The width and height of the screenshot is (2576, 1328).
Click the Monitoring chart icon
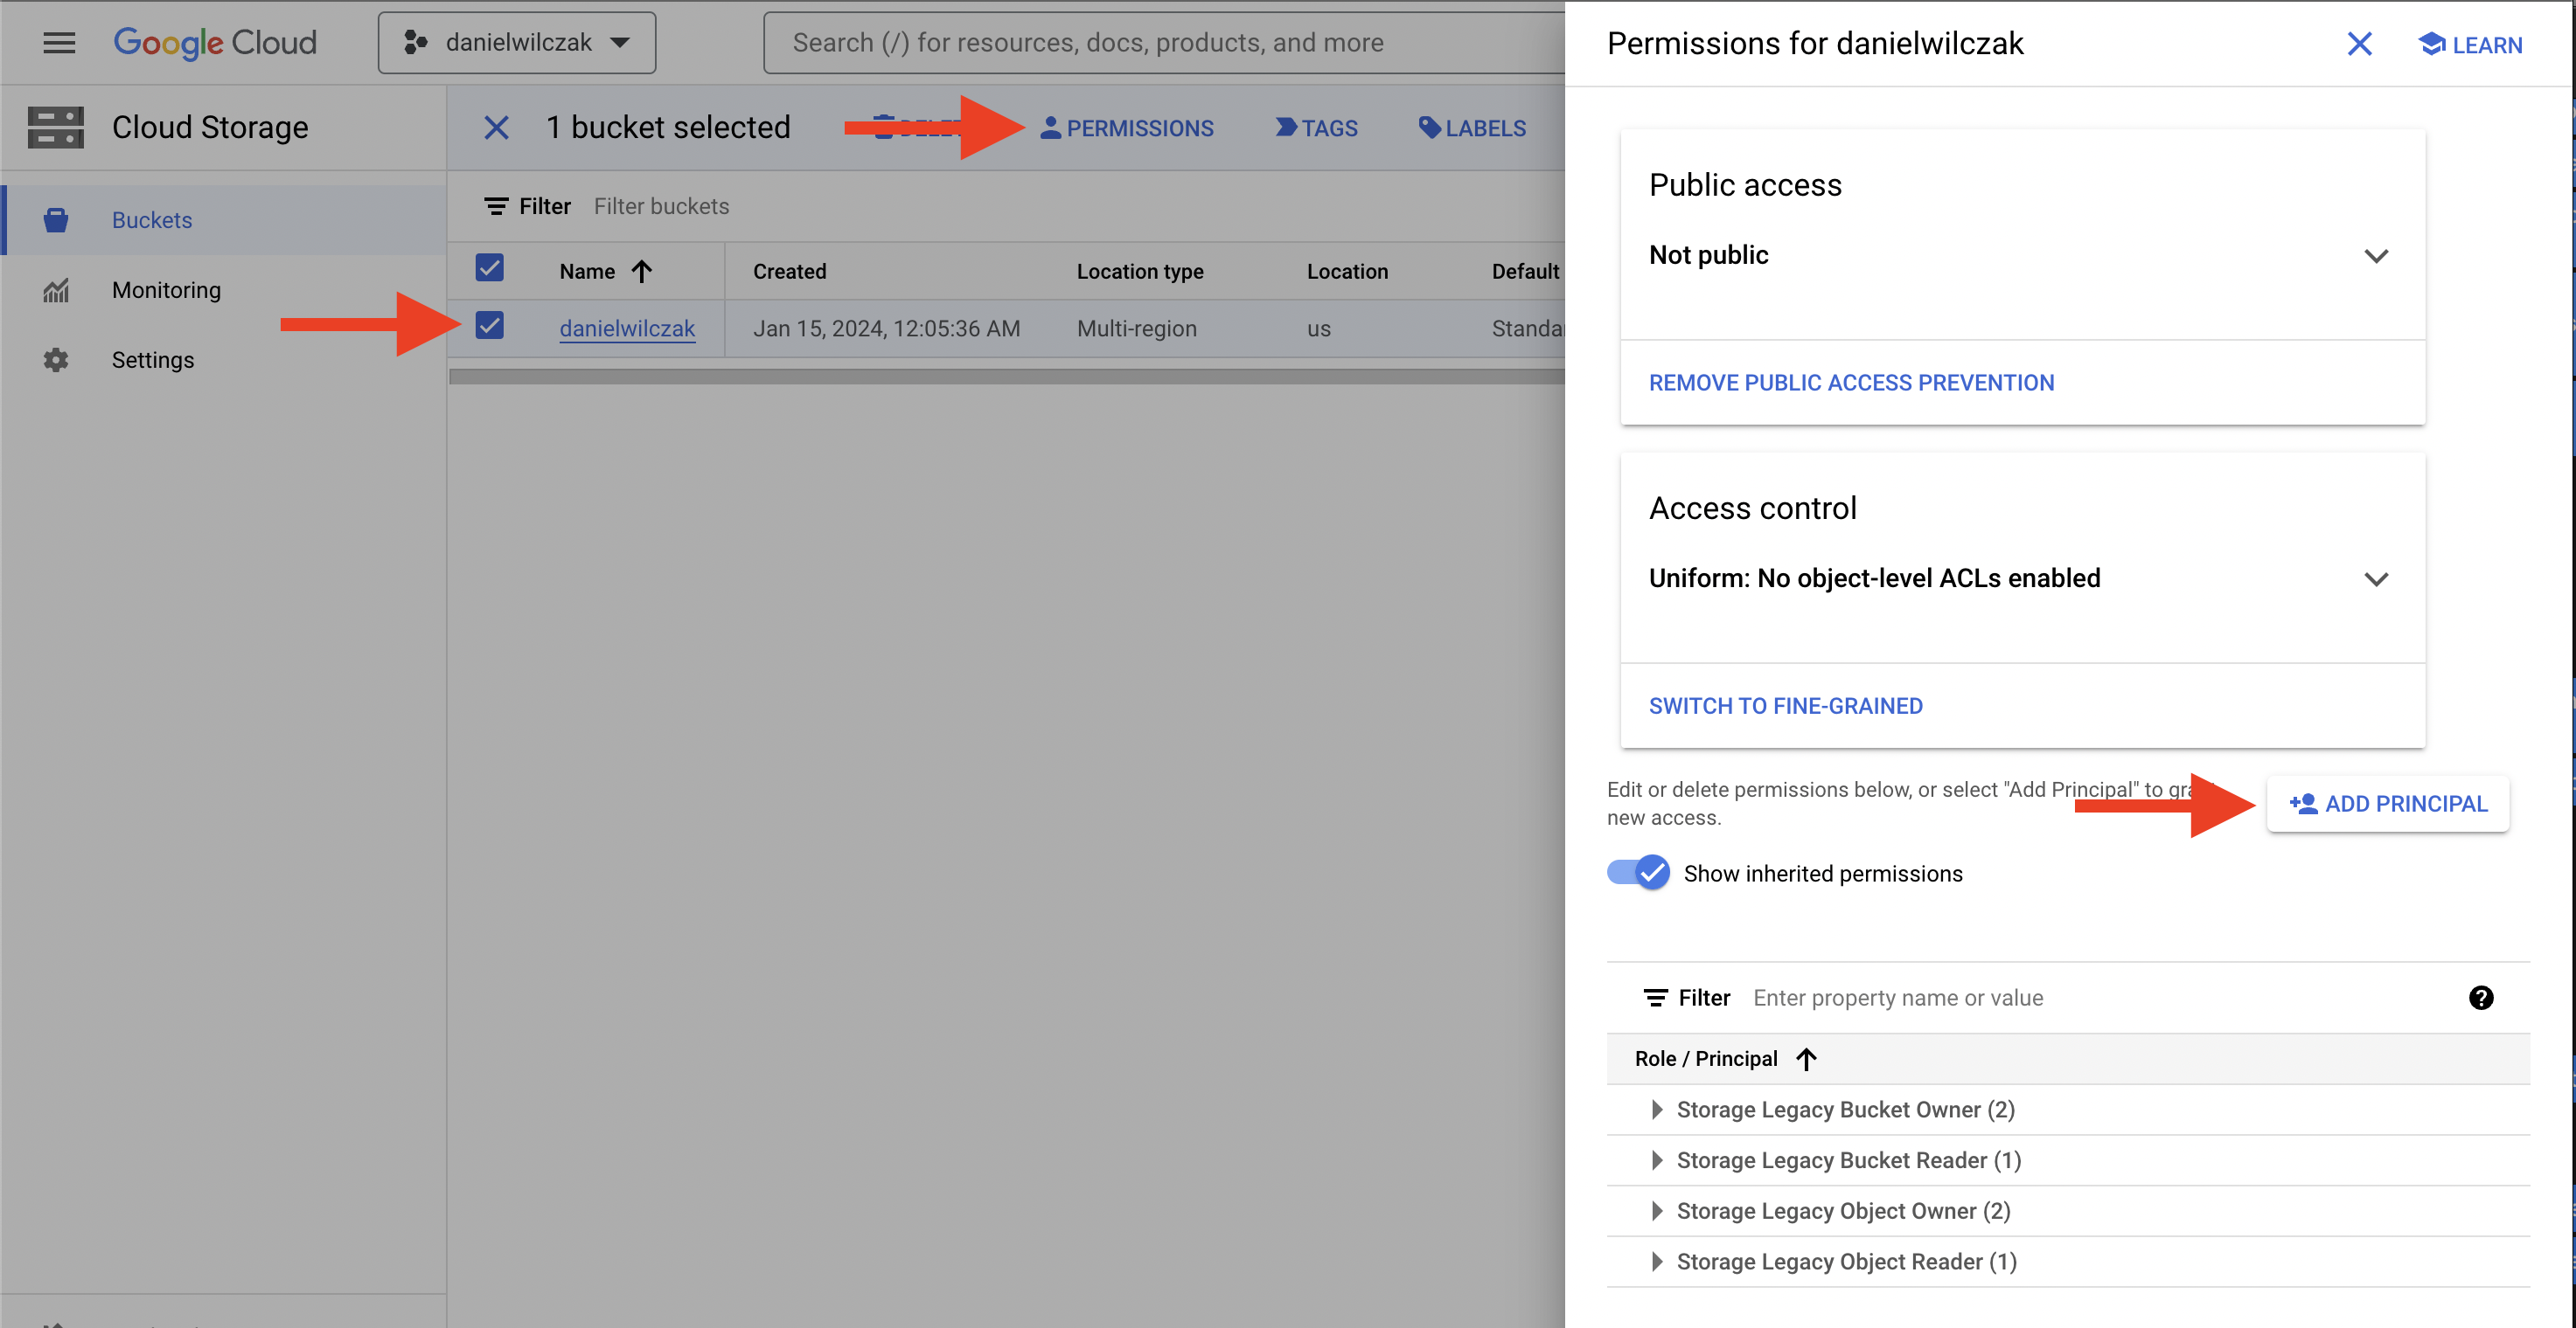click(x=56, y=290)
